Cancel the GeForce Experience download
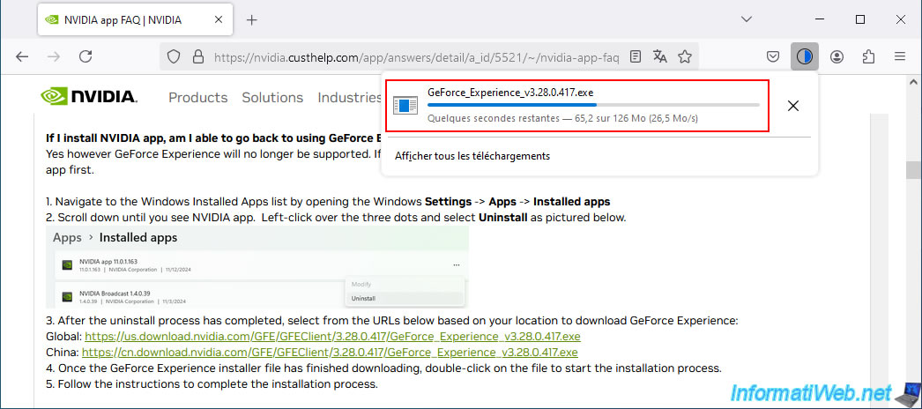This screenshot has width=922, height=409. click(x=792, y=106)
